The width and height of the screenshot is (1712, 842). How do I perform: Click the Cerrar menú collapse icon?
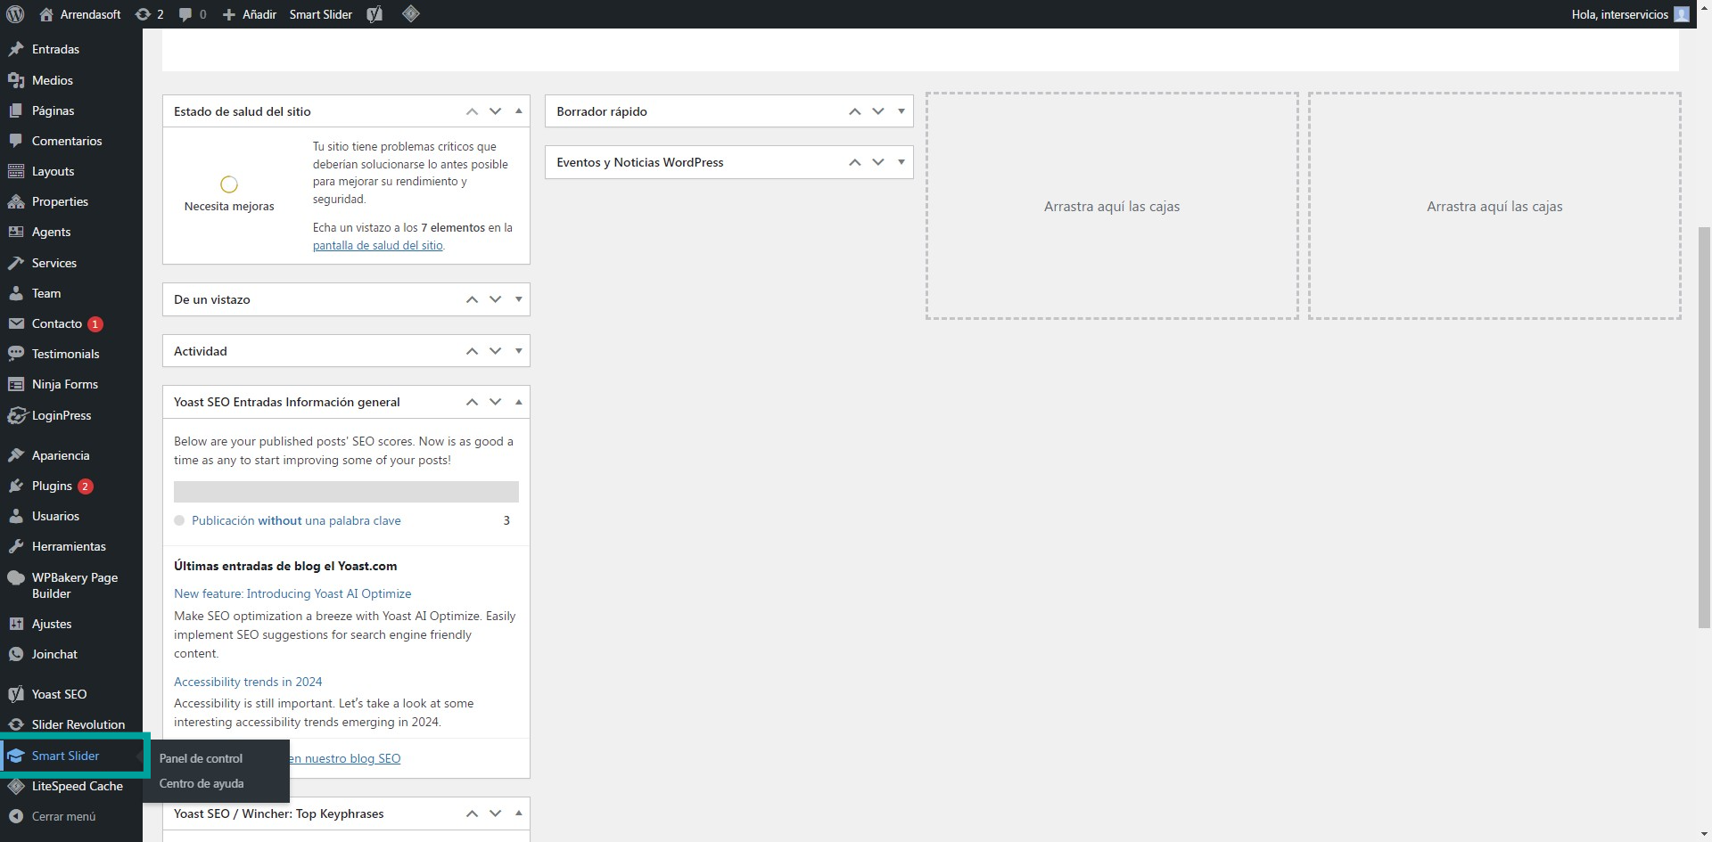click(16, 816)
